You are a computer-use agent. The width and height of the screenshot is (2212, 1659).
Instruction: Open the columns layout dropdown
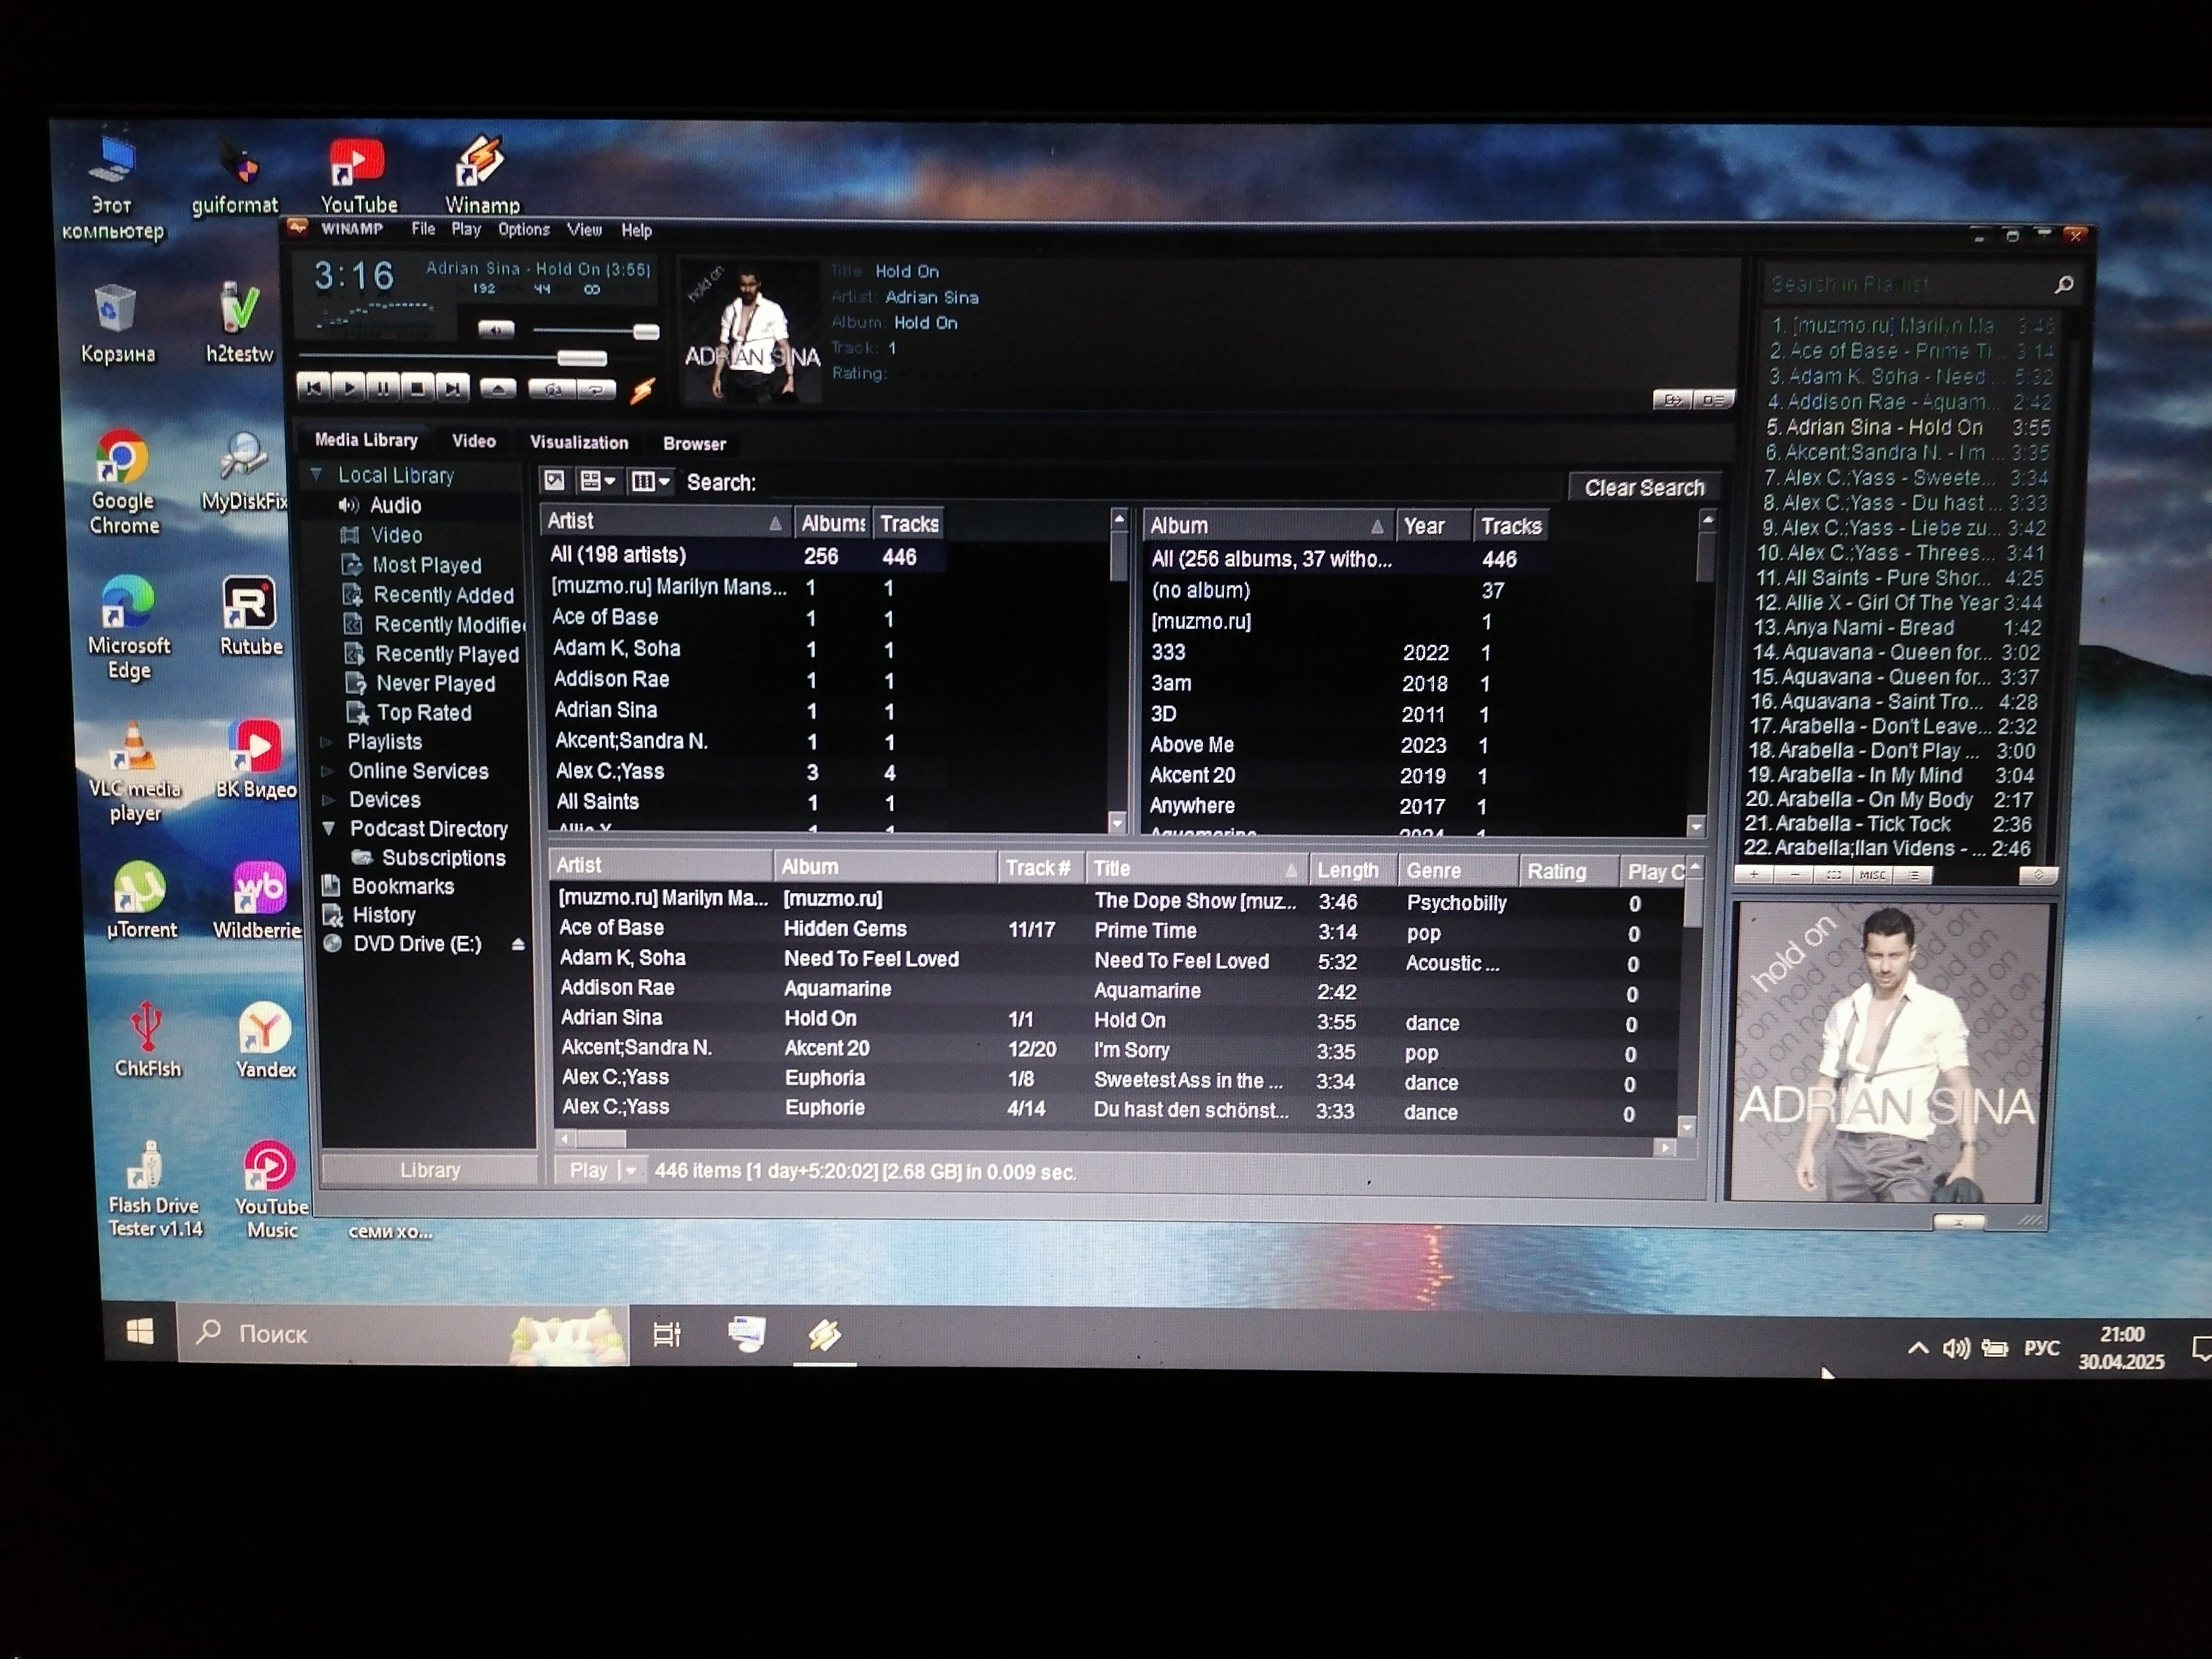point(650,482)
